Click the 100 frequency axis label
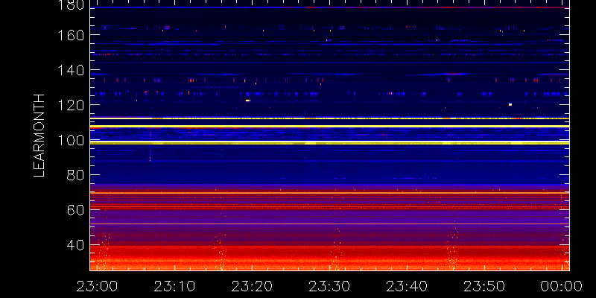Viewport: 596px width, 298px height. (70, 141)
